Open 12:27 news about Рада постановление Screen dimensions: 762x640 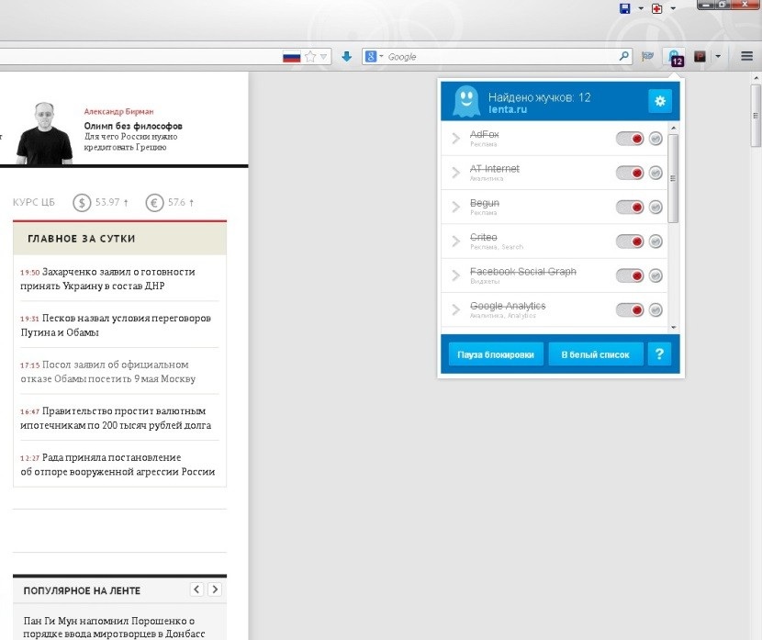tap(118, 464)
